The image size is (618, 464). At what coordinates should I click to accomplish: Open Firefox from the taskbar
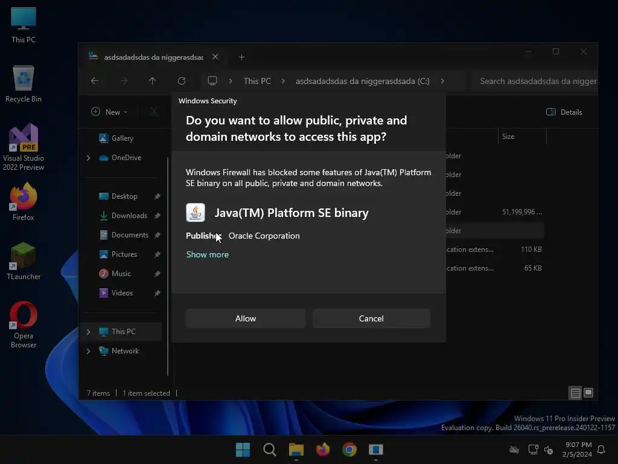323,449
